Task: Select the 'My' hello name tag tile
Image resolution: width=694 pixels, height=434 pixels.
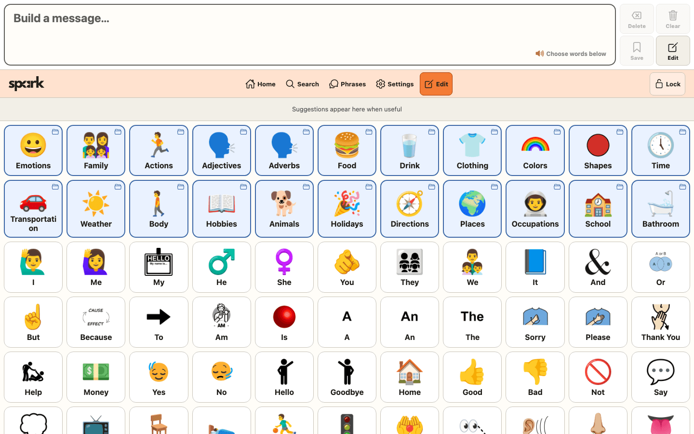Action: tap(159, 267)
